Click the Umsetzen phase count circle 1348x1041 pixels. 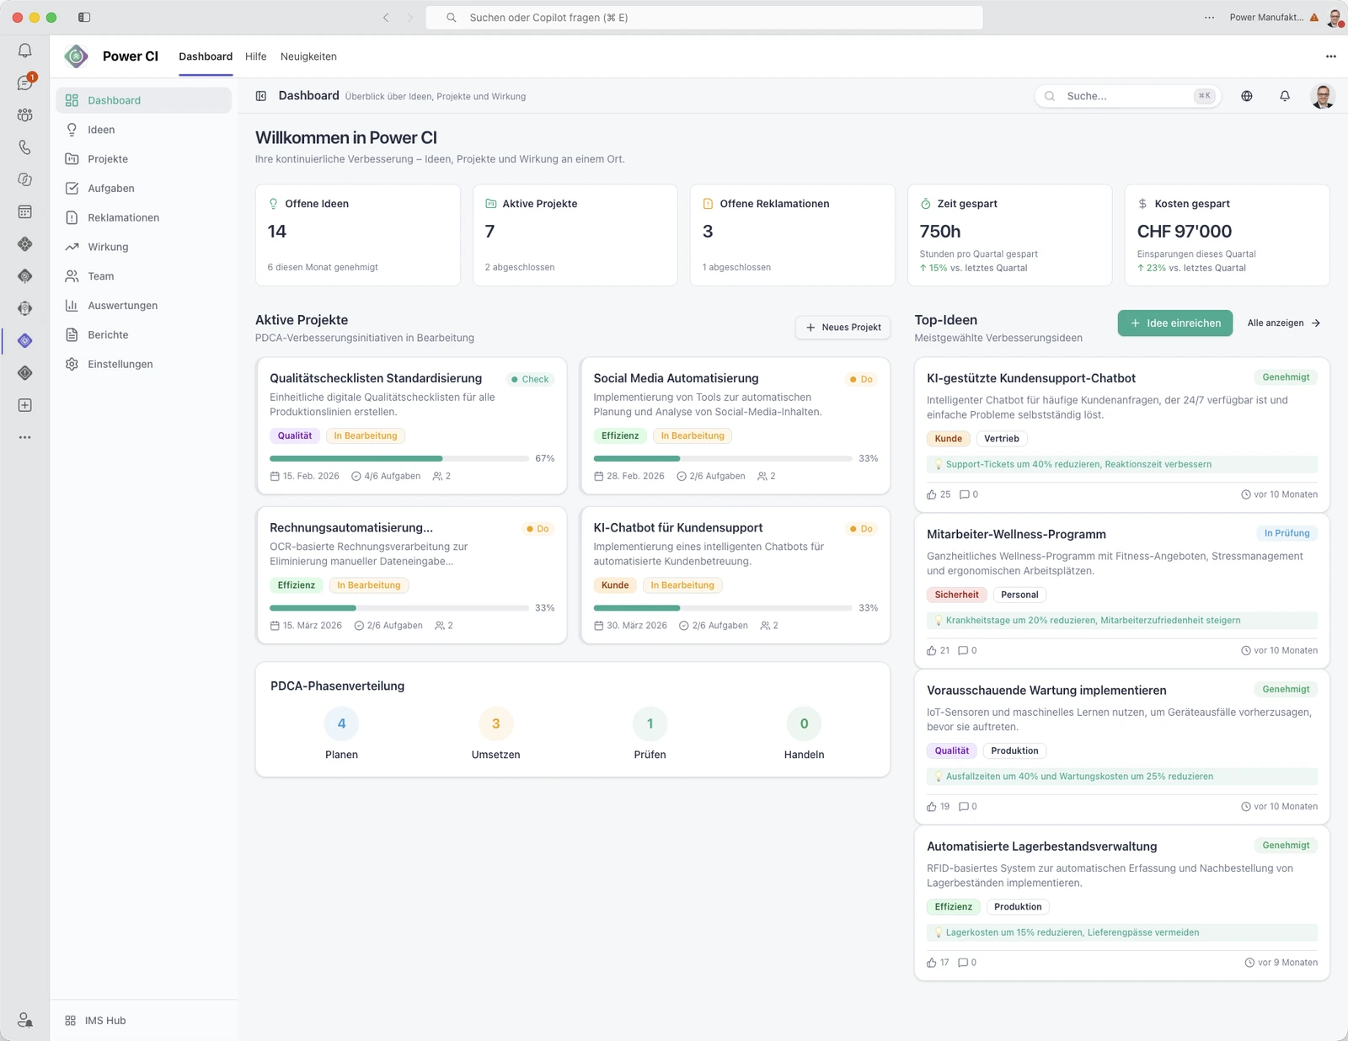[x=496, y=723]
